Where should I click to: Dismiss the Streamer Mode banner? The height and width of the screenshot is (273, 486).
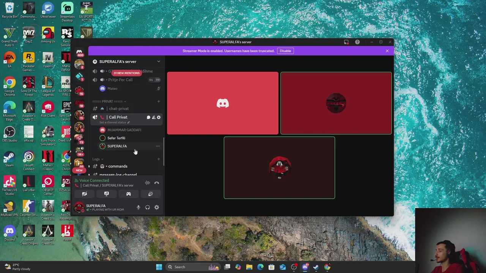[387, 51]
